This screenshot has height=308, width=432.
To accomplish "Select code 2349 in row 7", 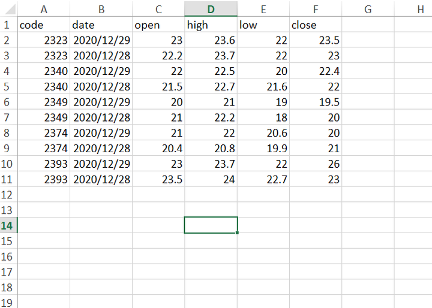I will pos(44,117).
